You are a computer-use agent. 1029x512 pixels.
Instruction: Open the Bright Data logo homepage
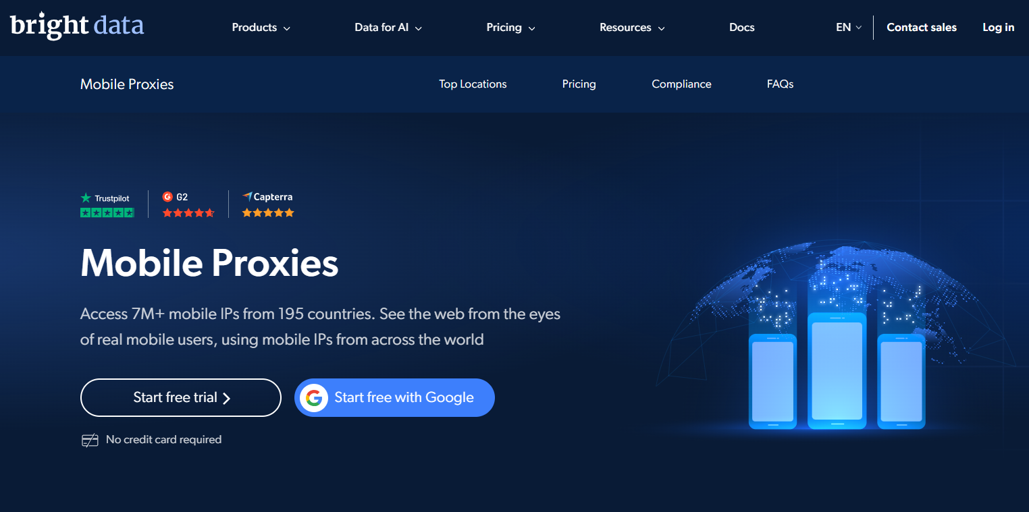click(x=77, y=27)
